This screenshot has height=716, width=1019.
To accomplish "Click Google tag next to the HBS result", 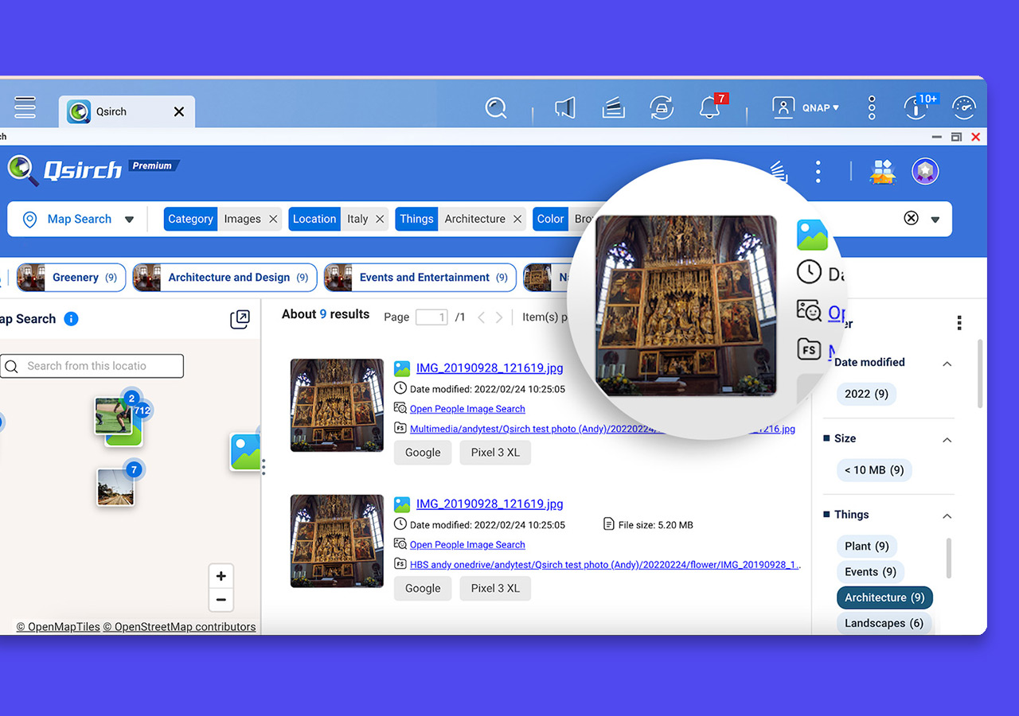I will click(423, 589).
